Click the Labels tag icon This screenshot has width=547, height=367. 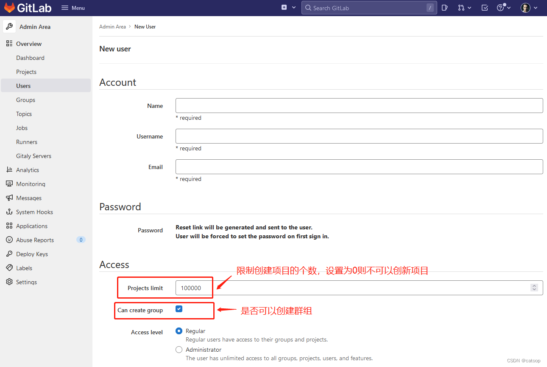(x=9, y=268)
